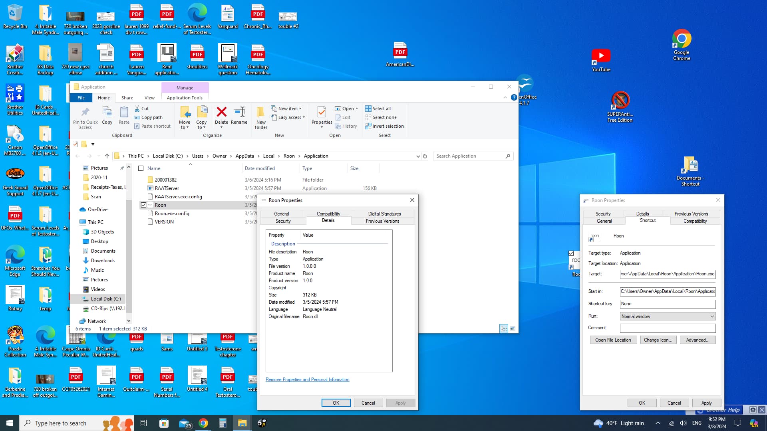Select Security tab in shortcut Roon Properties

tap(603, 214)
